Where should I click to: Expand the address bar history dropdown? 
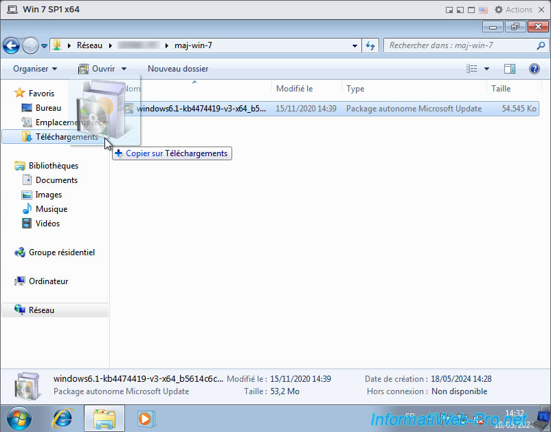(x=355, y=45)
